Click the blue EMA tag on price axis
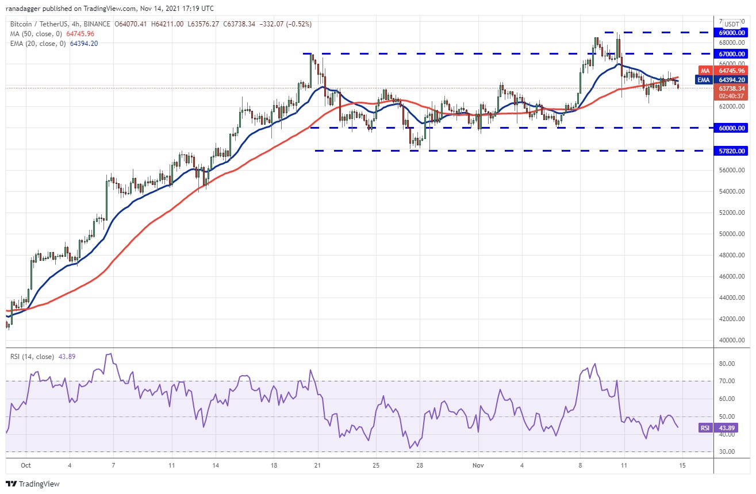 tap(704, 80)
